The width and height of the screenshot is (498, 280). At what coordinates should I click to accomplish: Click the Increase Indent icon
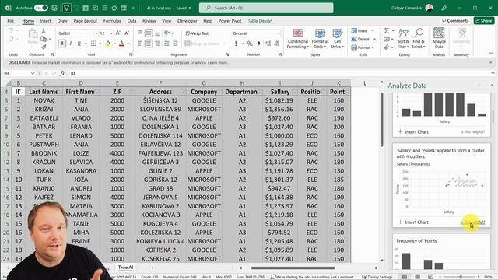point(175,44)
